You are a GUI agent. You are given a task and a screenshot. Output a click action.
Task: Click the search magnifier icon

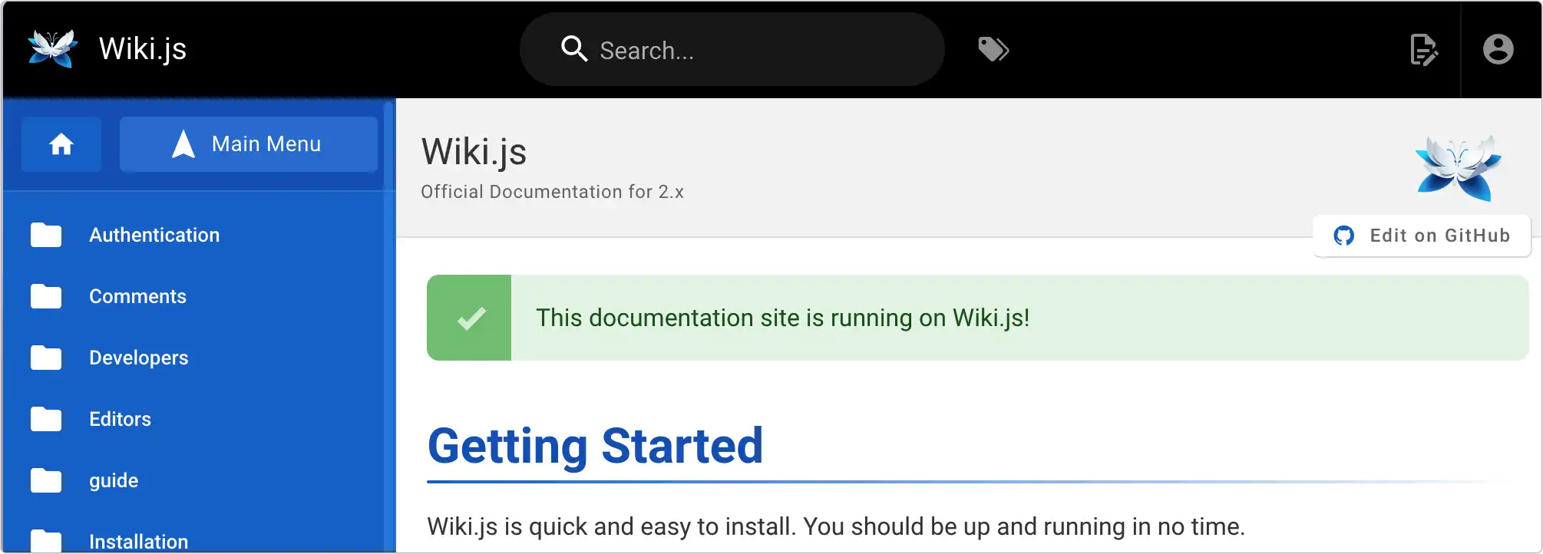pyautogui.click(x=574, y=49)
